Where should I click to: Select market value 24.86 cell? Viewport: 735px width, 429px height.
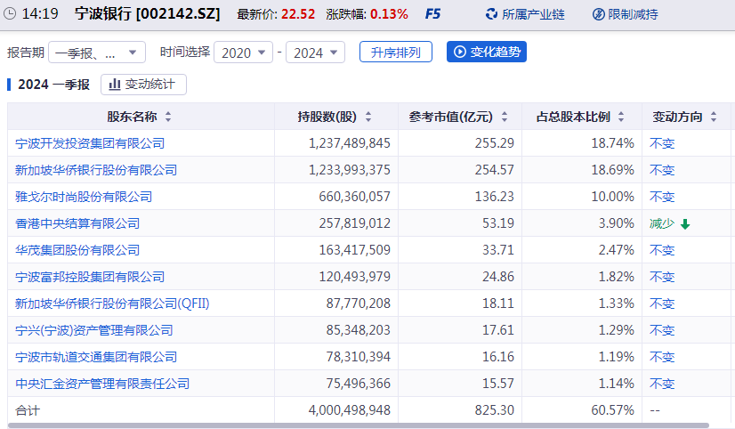click(498, 277)
